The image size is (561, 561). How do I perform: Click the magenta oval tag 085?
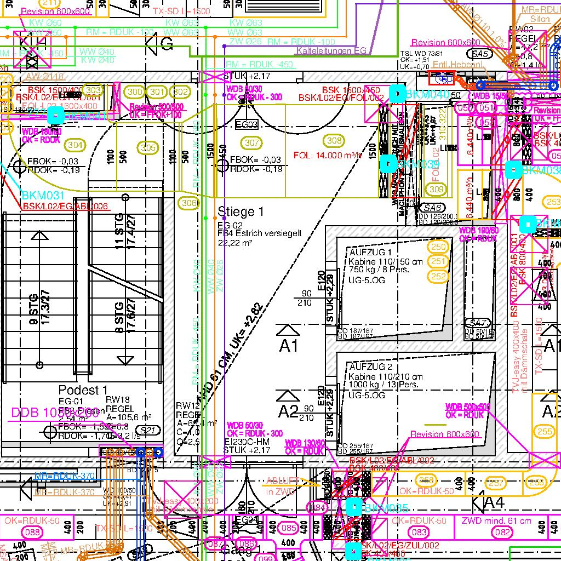tap(288, 528)
